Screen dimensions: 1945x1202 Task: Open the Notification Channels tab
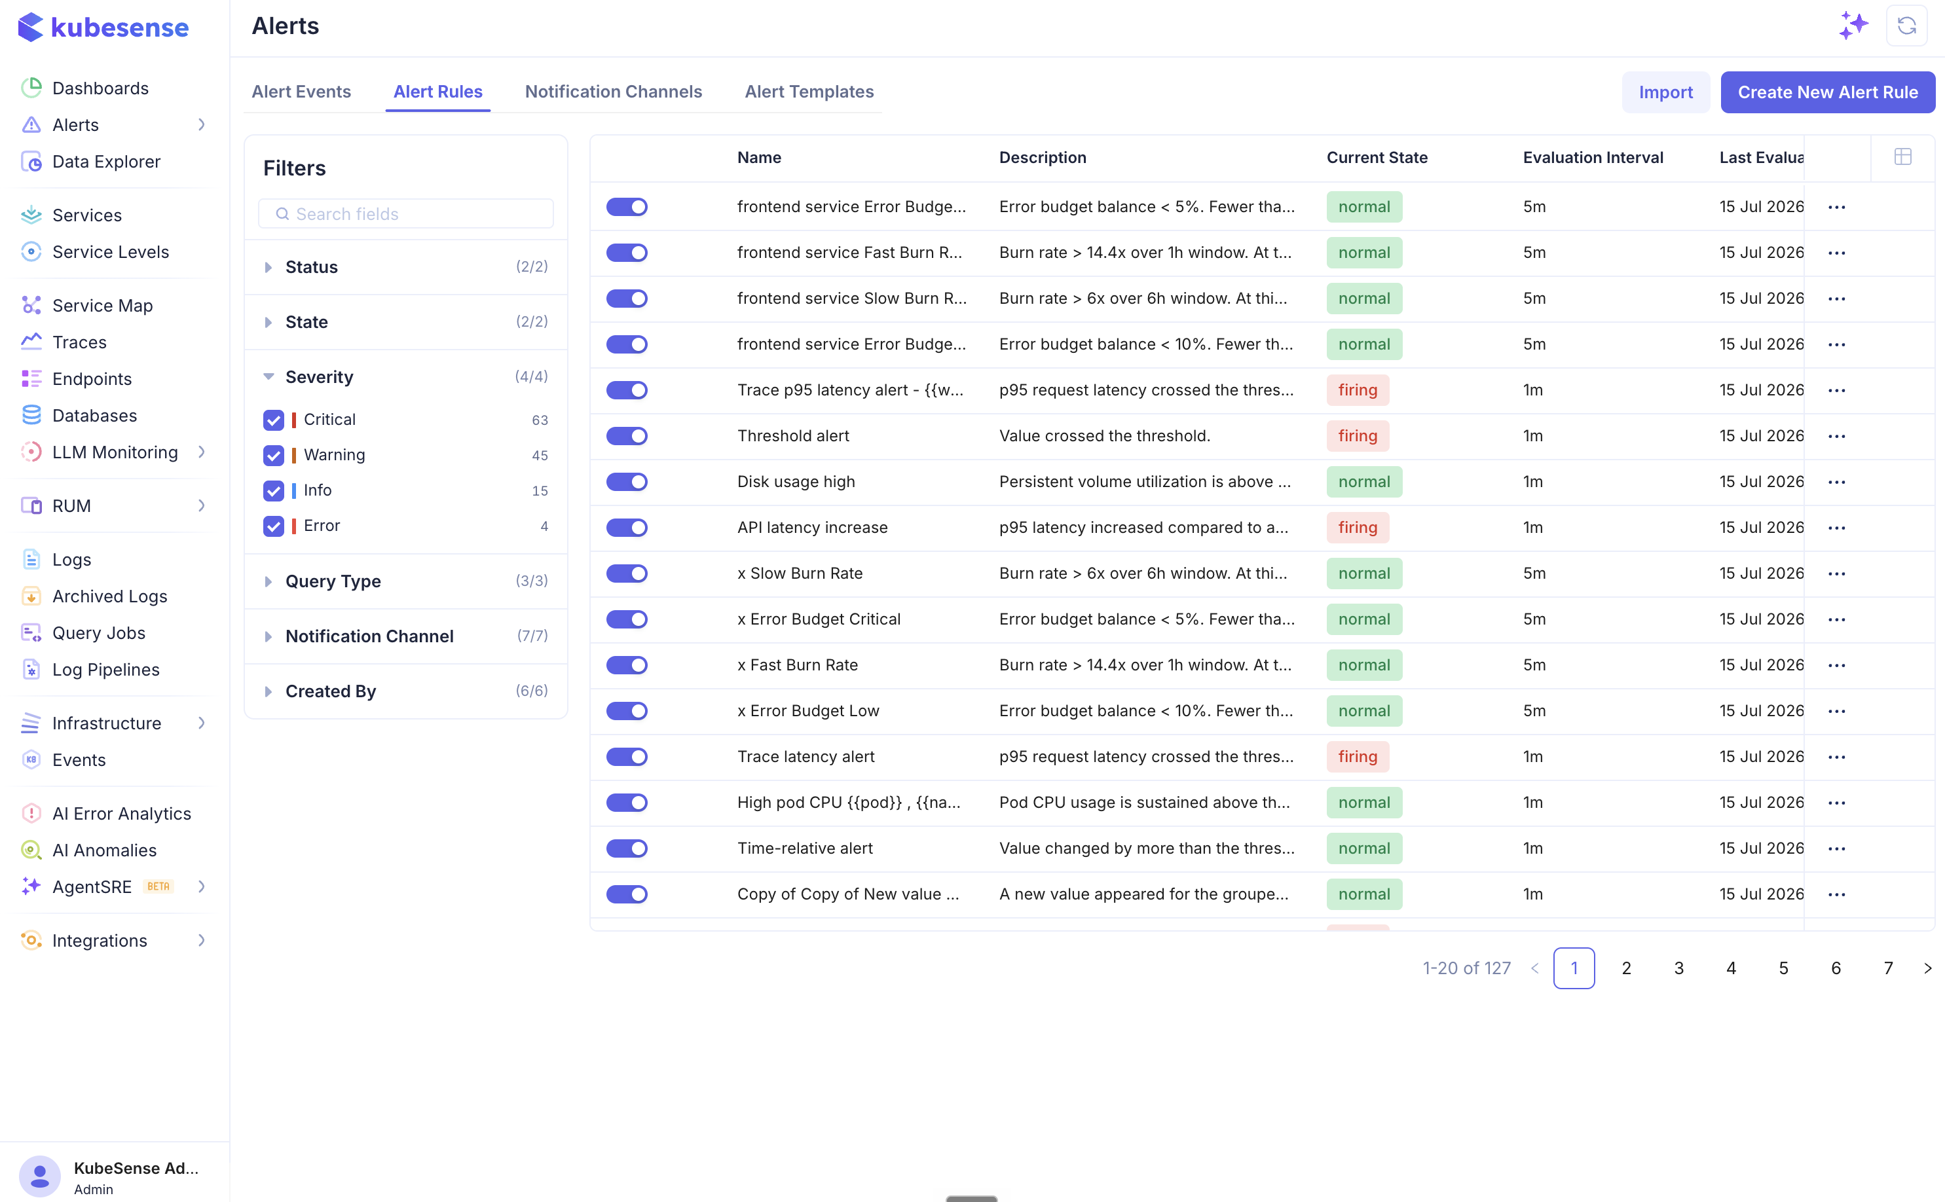(x=613, y=92)
